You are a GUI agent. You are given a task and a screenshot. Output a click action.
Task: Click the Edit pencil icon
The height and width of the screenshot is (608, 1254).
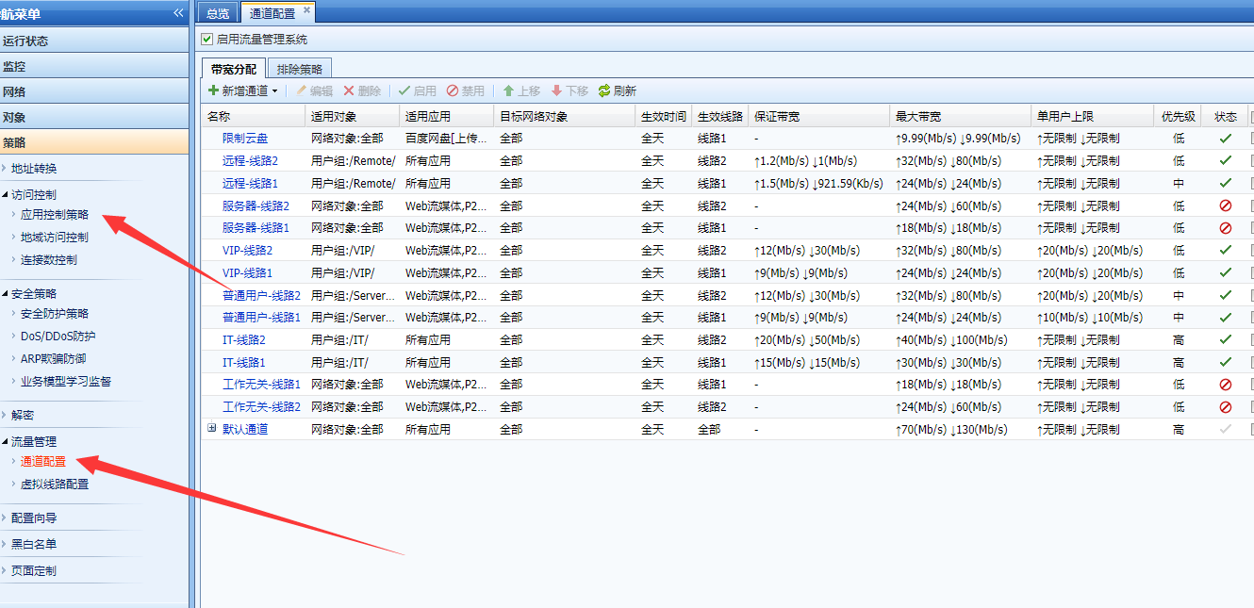[302, 91]
